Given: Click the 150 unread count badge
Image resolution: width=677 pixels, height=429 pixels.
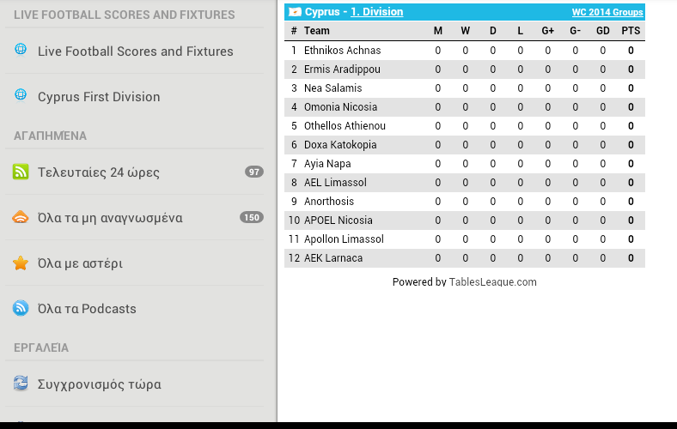Looking at the screenshot, I should click(251, 217).
